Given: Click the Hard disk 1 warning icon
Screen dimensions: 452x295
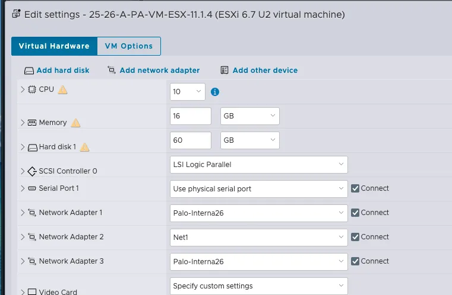Looking at the screenshot, I should click(x=85, y=147).
